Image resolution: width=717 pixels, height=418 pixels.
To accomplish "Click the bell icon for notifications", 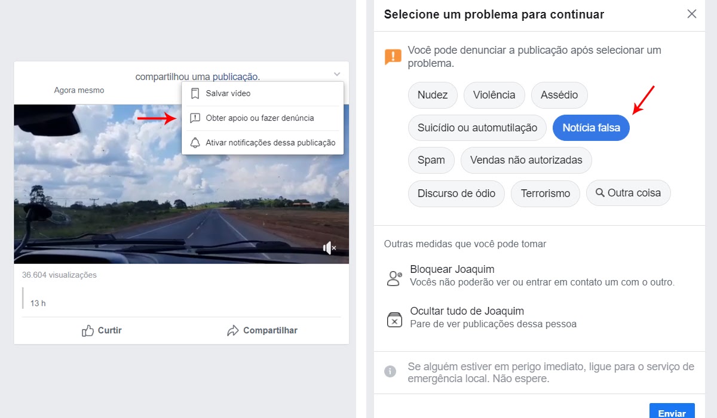I will (195, 143).
